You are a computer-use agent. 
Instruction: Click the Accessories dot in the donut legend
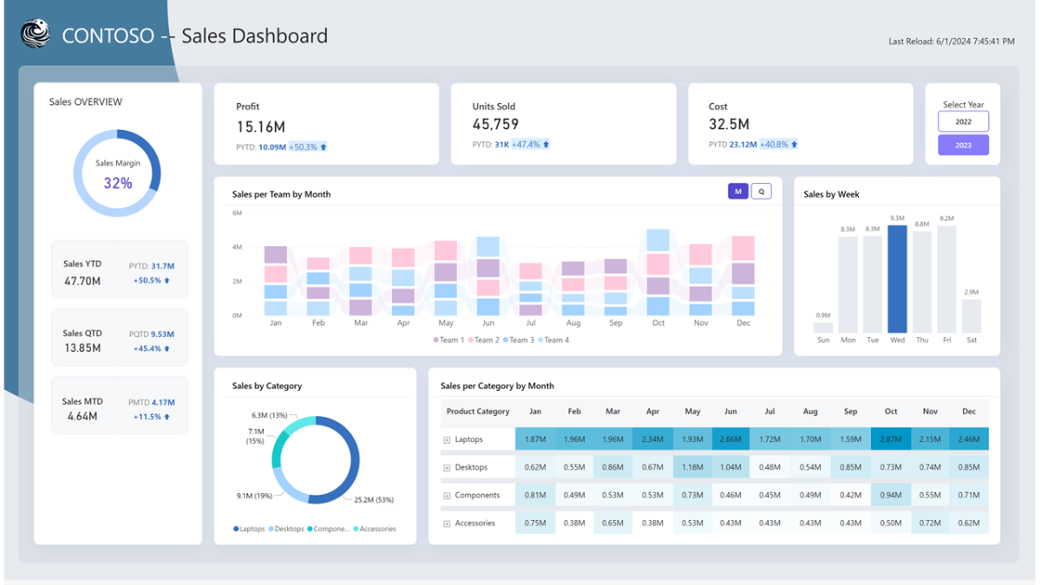356,529
